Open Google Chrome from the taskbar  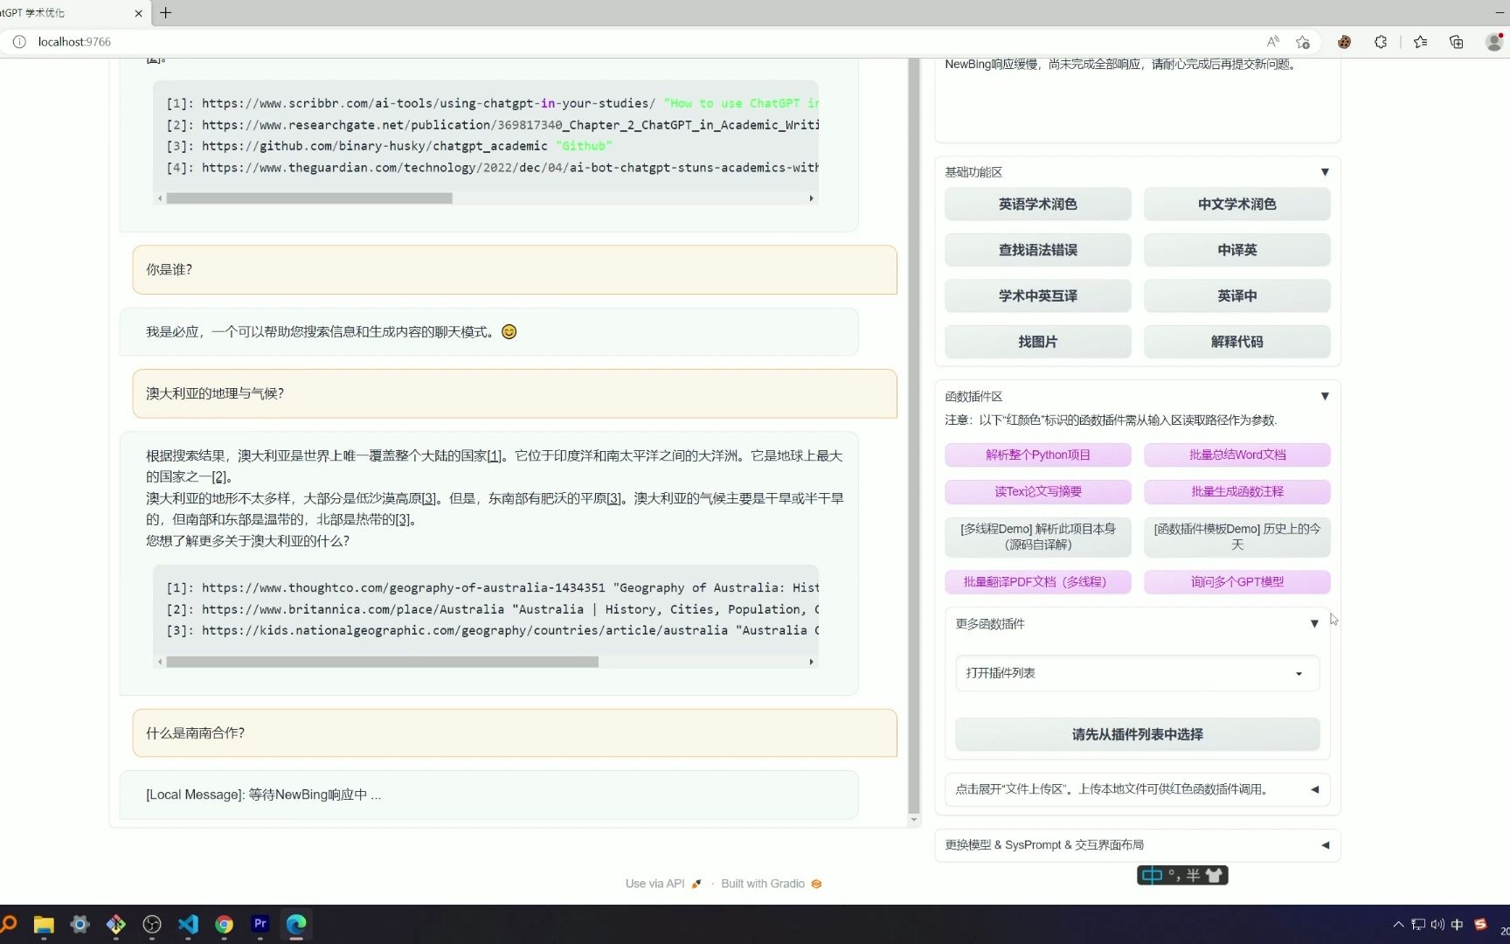[x=225, y=925]
